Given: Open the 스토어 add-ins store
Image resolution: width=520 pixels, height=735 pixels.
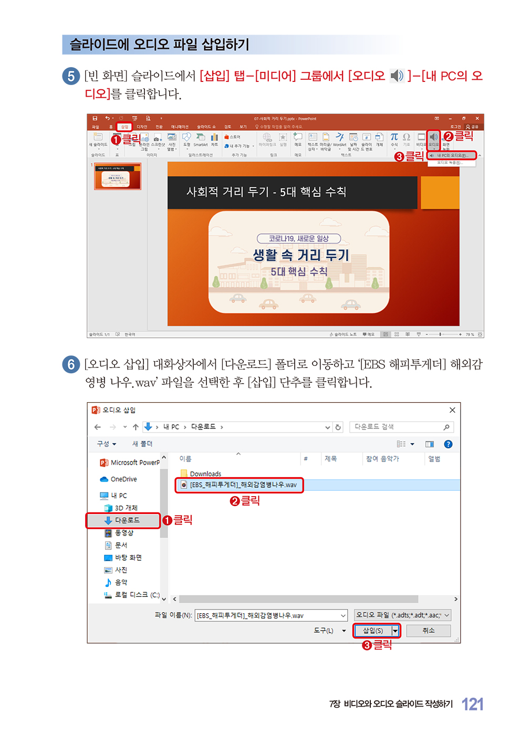Looking at the screenshot, I should point(232,137).
